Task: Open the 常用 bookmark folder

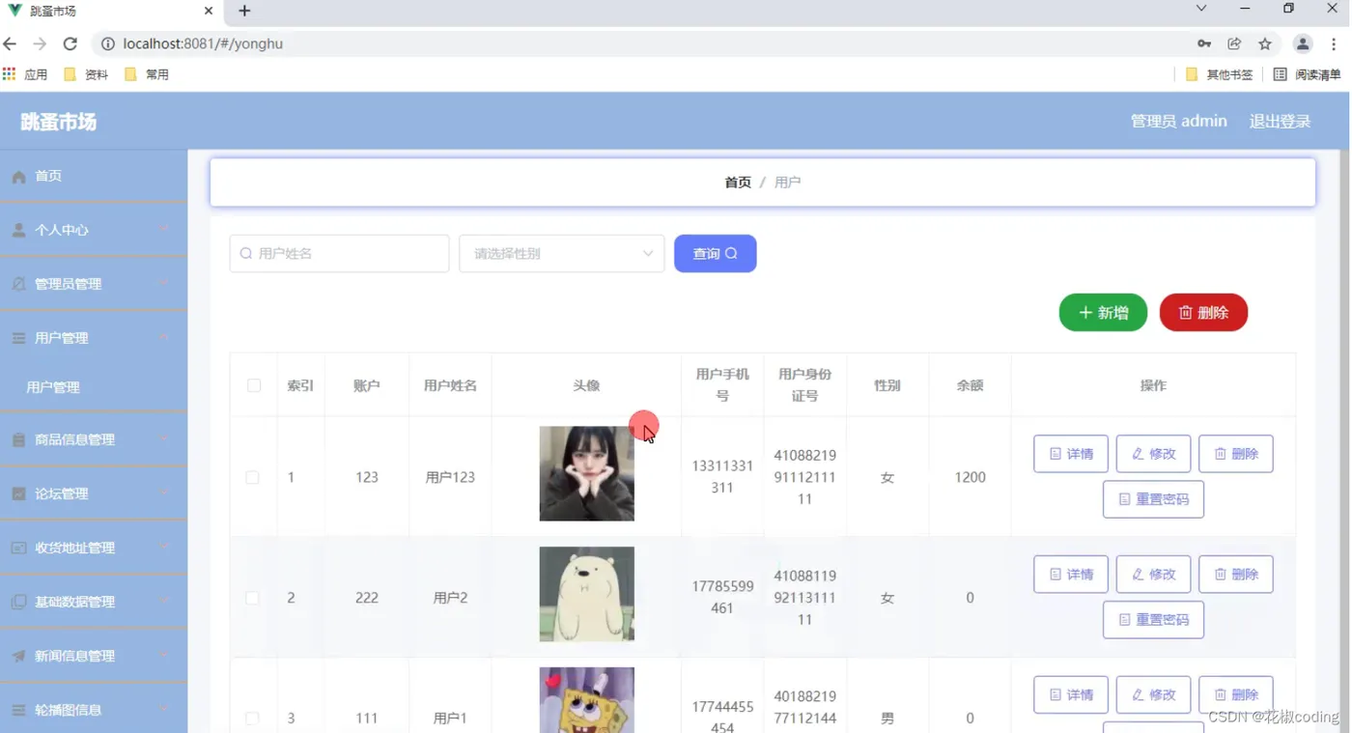Action: [147, 74]
